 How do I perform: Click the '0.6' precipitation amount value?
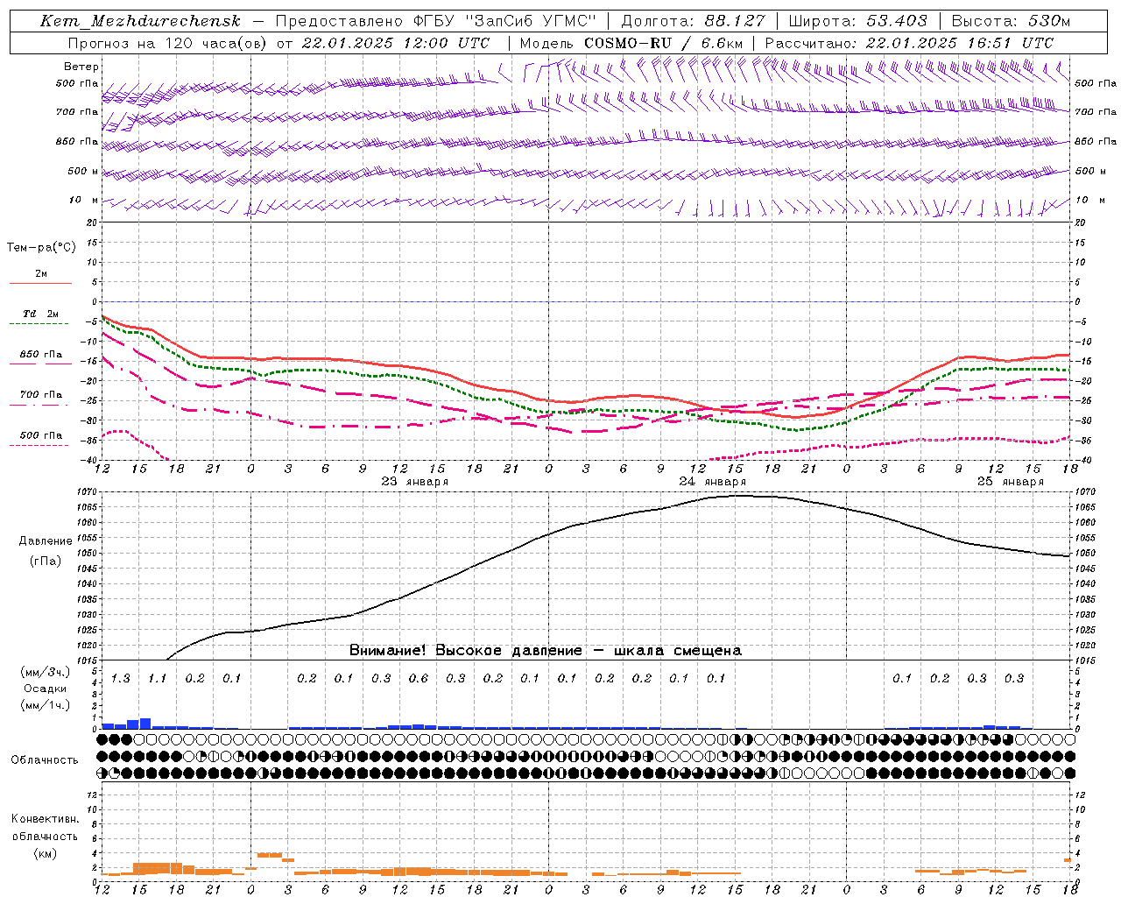click(x=419, y=679)
